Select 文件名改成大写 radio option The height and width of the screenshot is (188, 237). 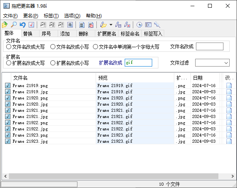(9, 47)
